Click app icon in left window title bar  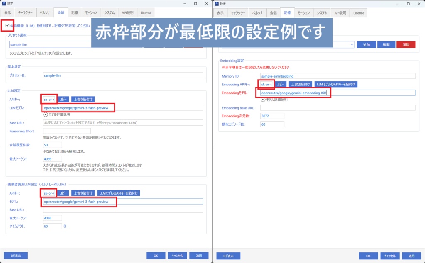pos(4,3)
